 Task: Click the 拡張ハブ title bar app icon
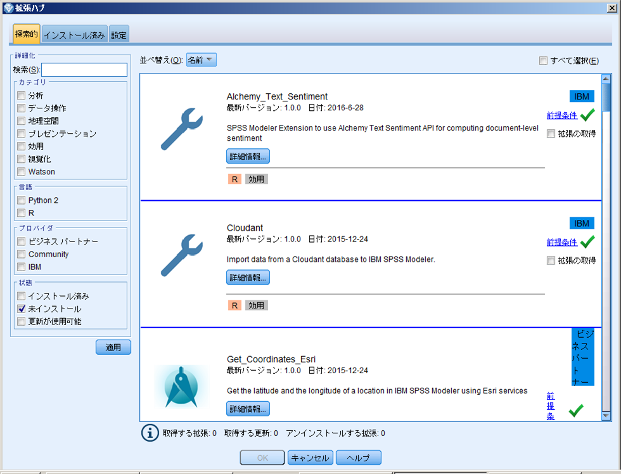[8, 8]
